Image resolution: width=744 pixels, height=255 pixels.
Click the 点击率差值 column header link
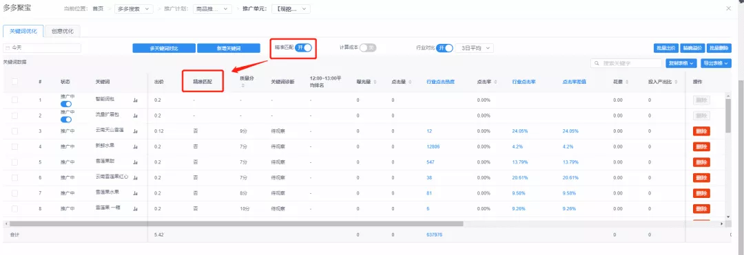574,82
